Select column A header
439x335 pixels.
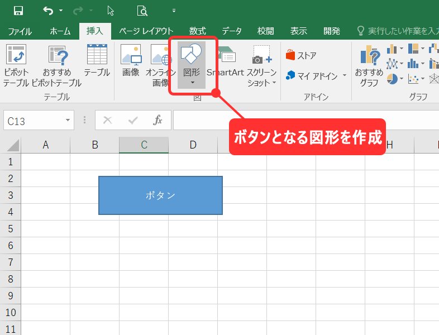coord(46,145)
